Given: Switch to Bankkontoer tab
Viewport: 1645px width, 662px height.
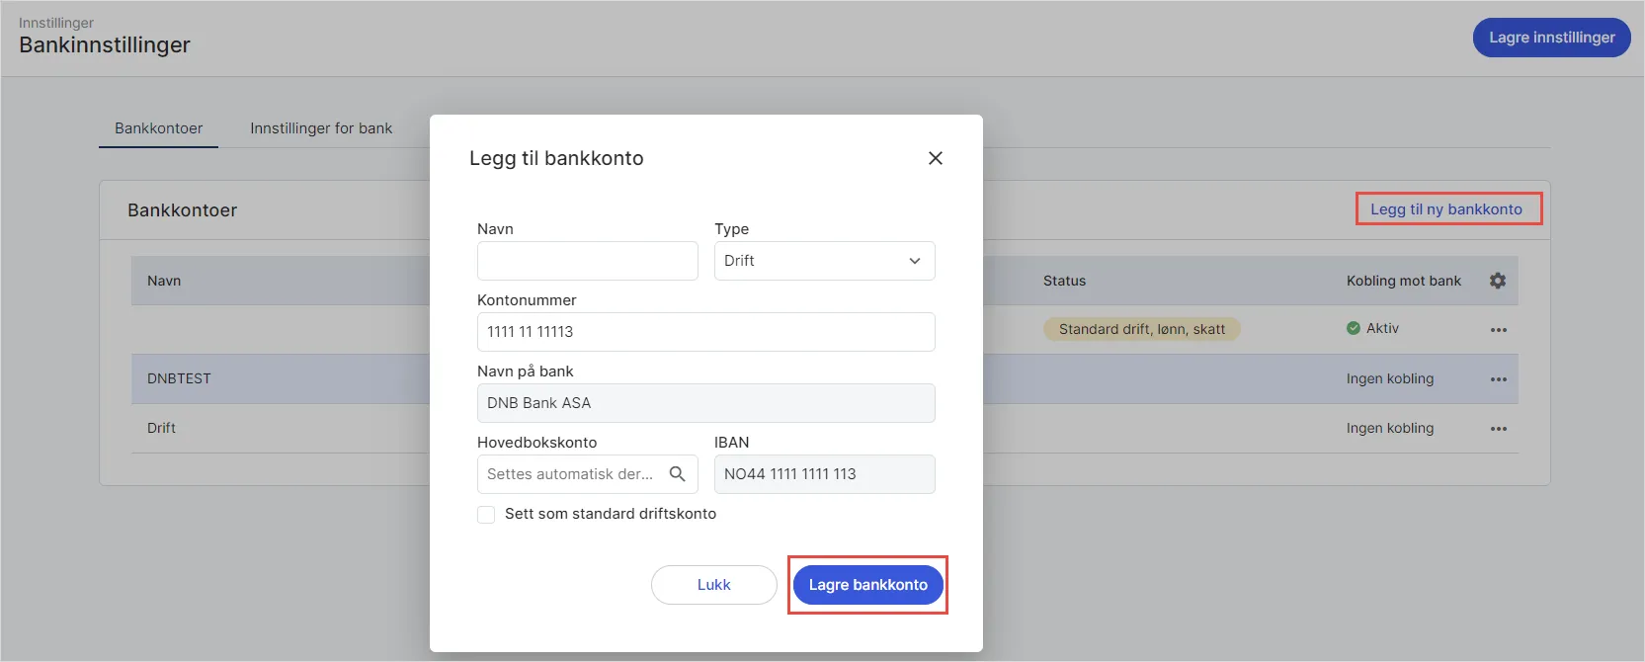Looking at the screenshot, I should tap(158, 128).
